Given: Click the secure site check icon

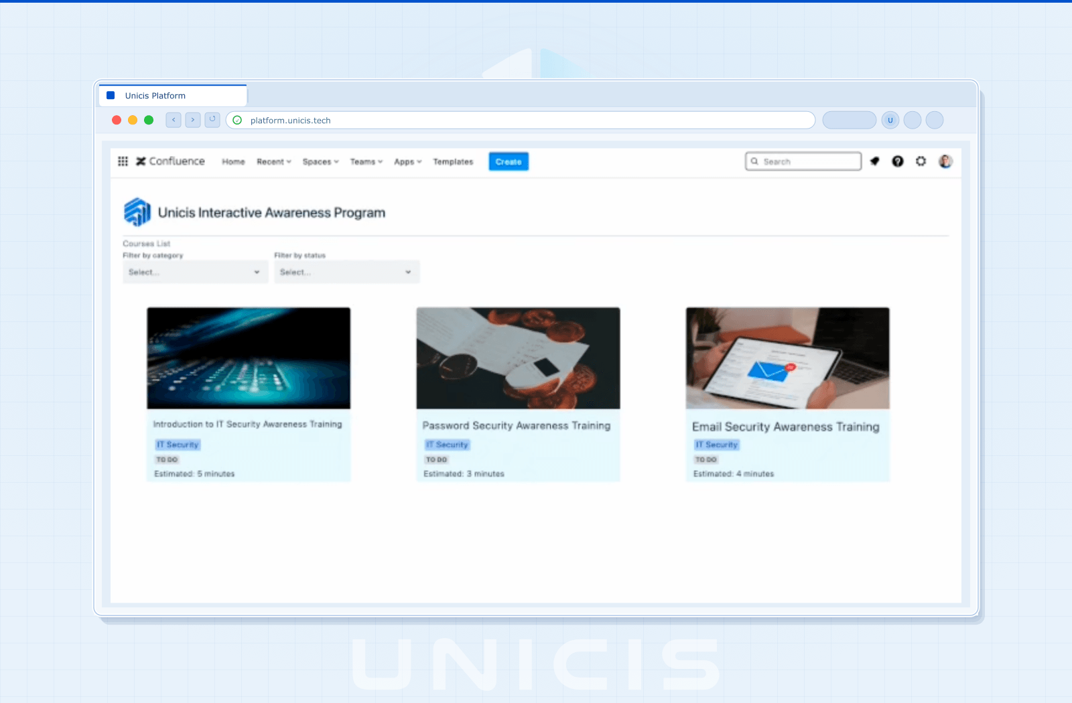Looking at the screenshot, I should 237,121.
